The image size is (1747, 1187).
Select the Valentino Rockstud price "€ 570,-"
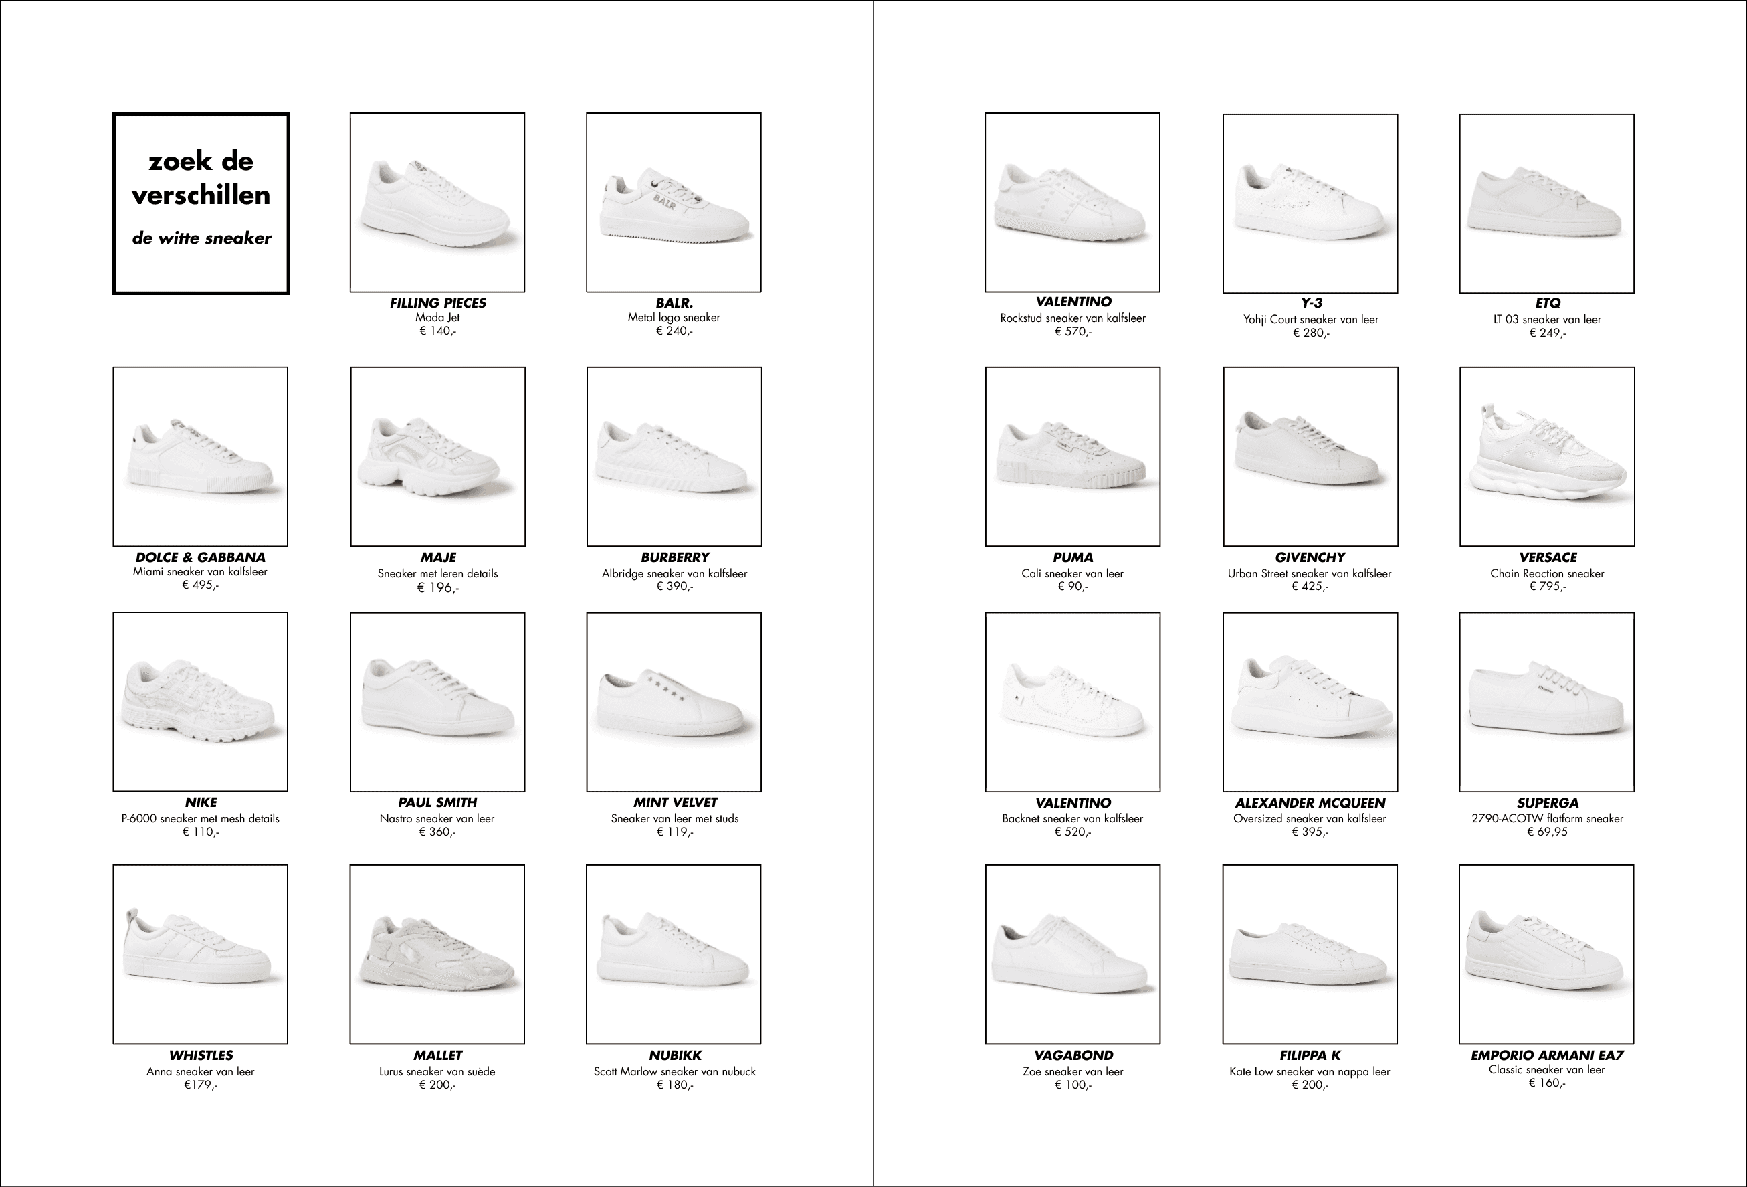tap(1073, 332)
